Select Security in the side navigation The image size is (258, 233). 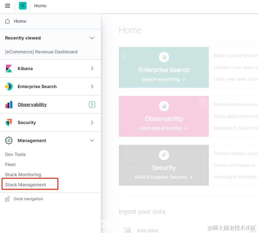coord(27,122)
